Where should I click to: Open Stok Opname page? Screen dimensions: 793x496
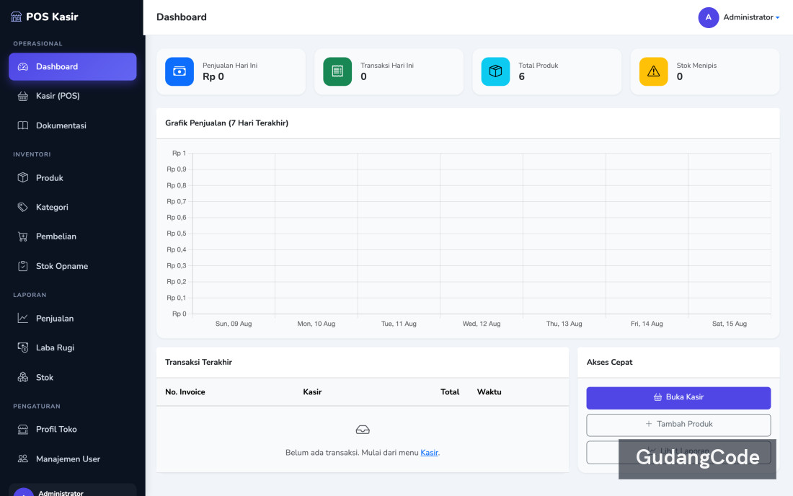[x=72, y=266]
